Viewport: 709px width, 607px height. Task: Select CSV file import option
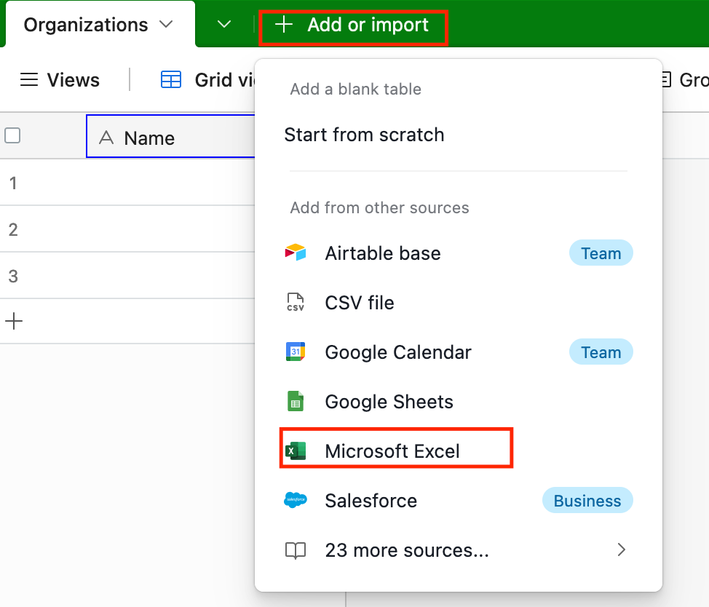pyautogui.click(x=459, y=302)
